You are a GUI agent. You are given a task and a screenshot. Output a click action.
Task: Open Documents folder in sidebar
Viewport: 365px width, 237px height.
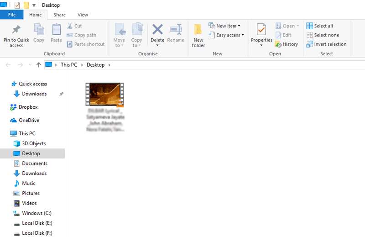click(31, 163)
